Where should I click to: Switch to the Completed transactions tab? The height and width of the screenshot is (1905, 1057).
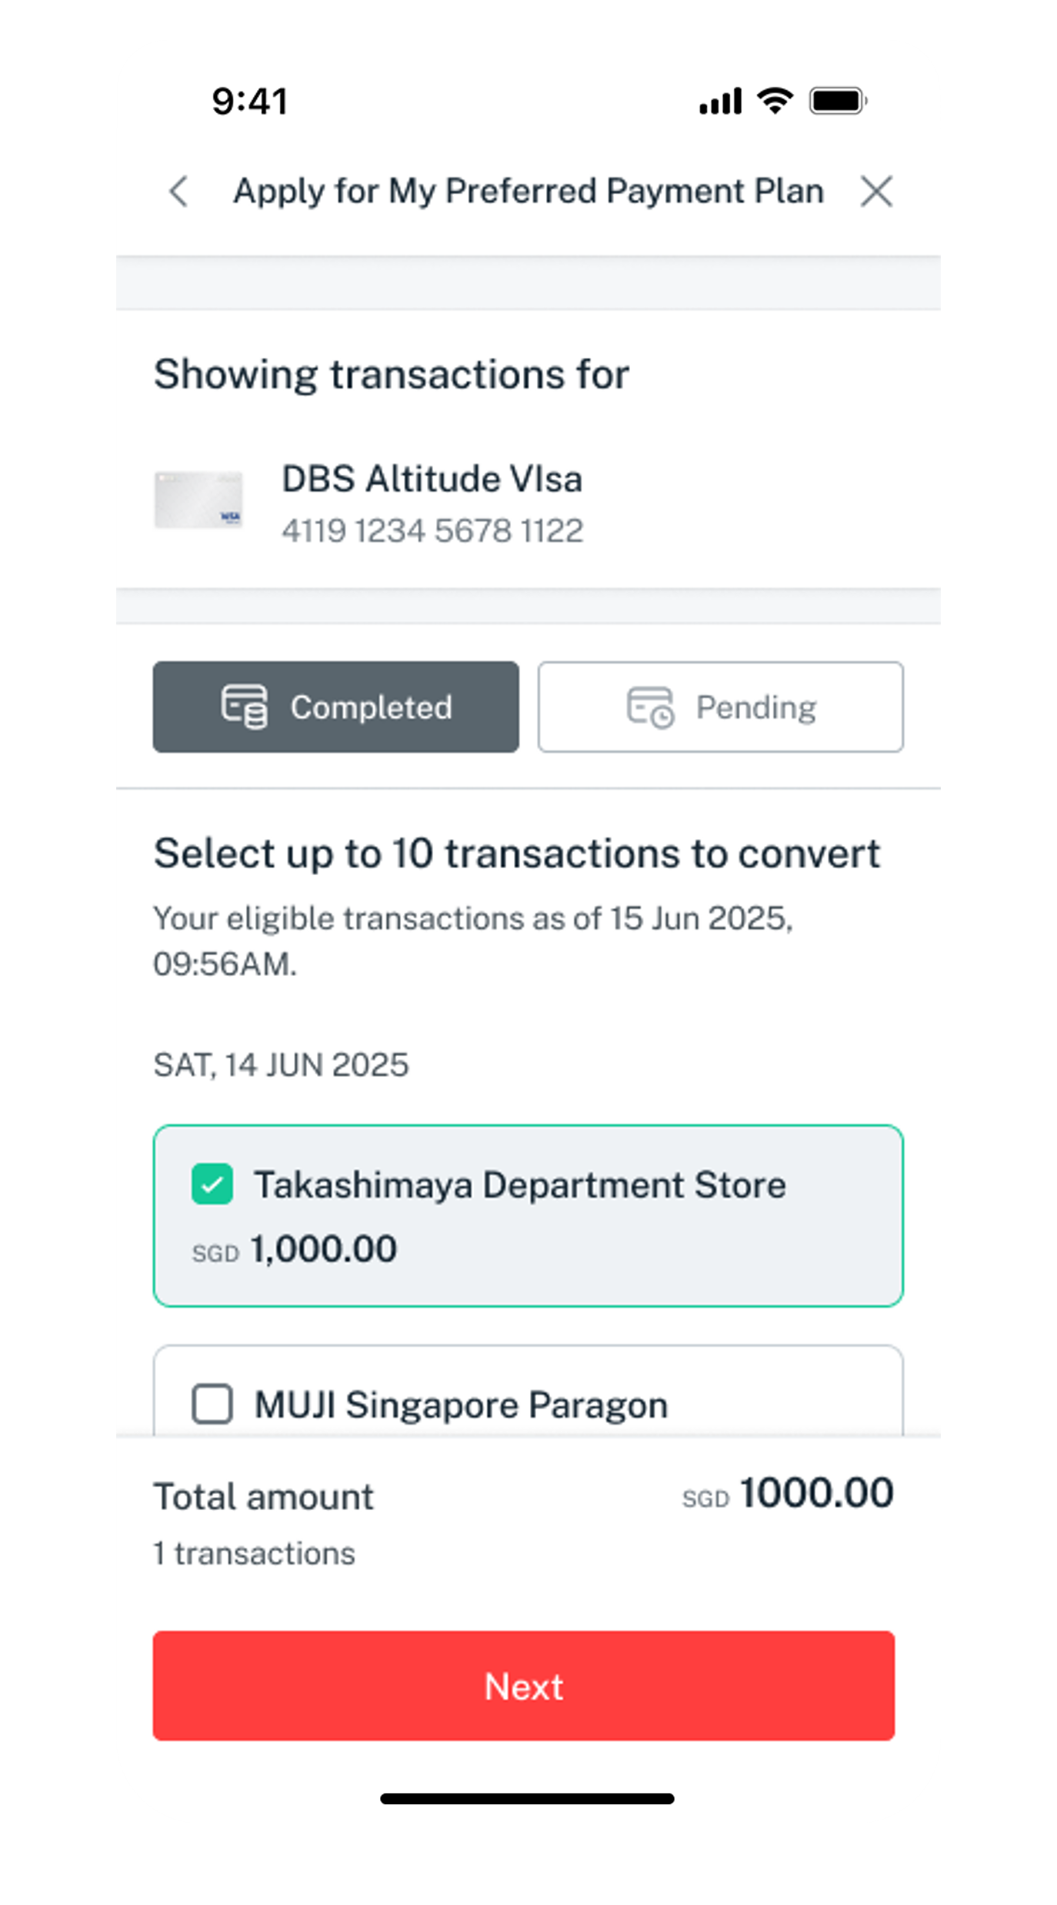[x=335, y=707]
